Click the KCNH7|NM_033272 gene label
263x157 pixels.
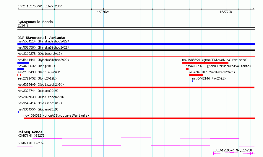(31, 135)
